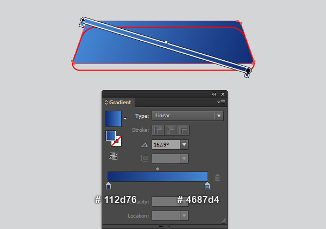
Task: Click the angle value input field
Action: tap(166, 144)
